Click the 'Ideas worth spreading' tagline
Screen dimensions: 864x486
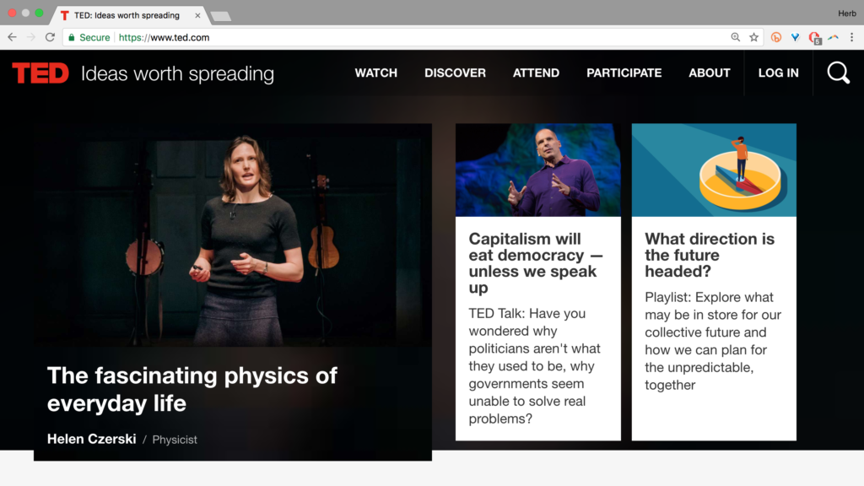coord(177,74)
